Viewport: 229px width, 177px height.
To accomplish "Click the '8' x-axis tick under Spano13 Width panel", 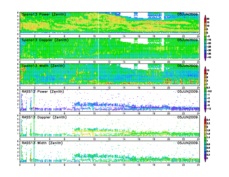I will (x=79, y=88).
